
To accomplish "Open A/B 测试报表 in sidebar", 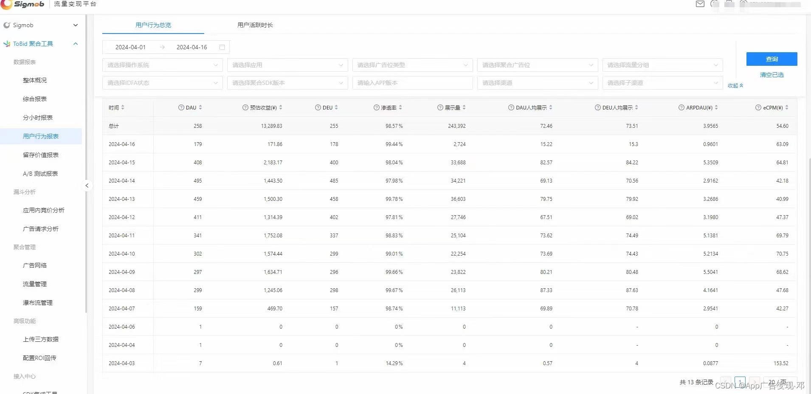I will point(40,174).
